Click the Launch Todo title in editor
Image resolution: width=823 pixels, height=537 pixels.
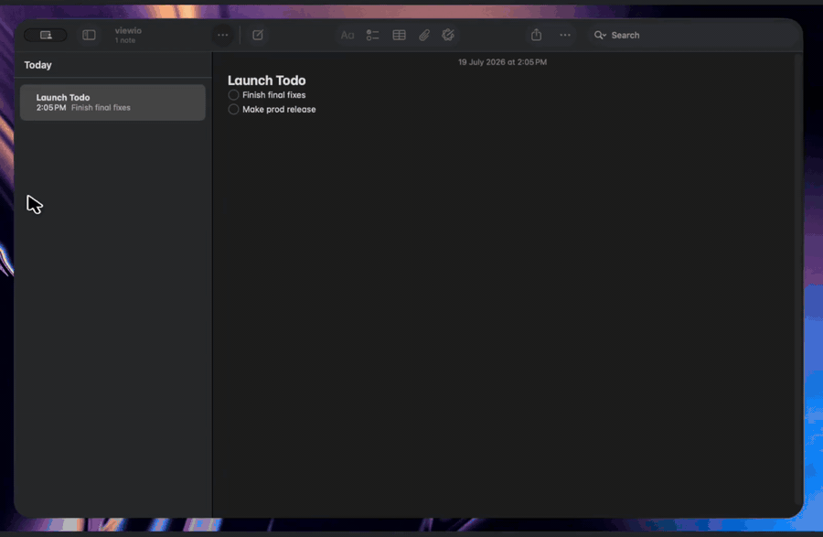pyautogui.click(x=267, y=81)
